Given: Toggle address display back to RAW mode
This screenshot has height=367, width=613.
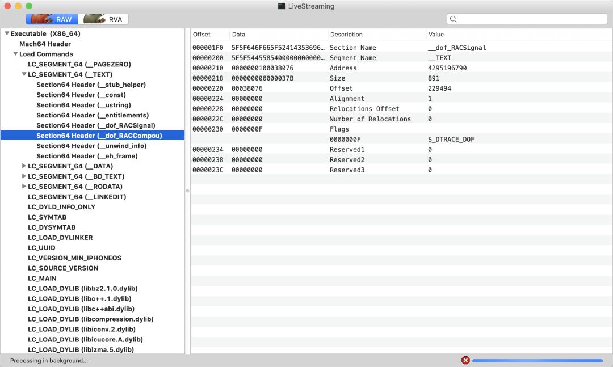Looking at the screenshot, I should tap(52, 19).
